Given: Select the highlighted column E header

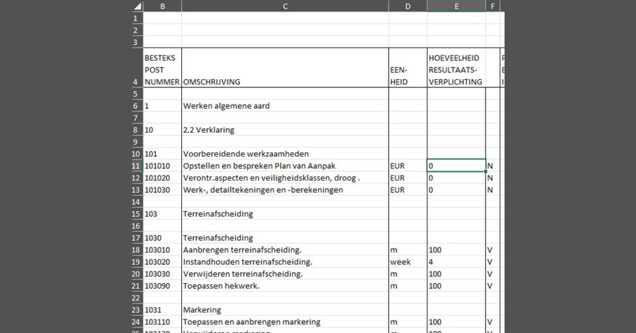Looking at the screenshot, I should tap(456, 6).
